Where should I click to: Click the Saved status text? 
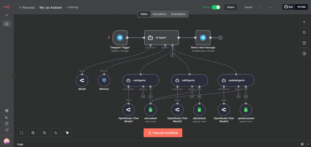coord(248,7)
